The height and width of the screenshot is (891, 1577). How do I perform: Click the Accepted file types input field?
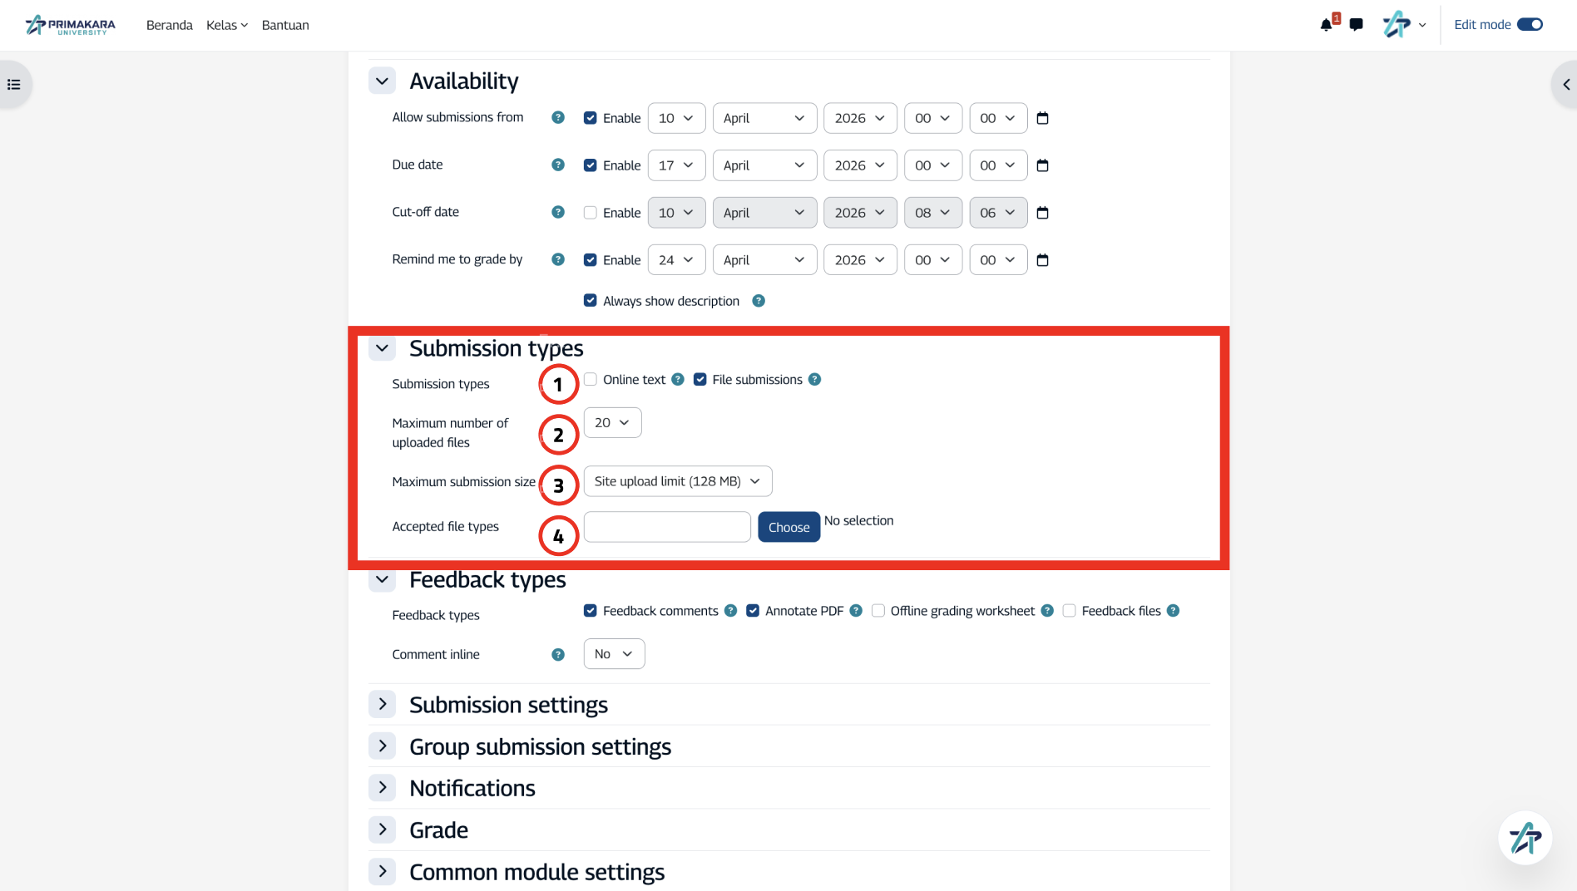[667, 527]
